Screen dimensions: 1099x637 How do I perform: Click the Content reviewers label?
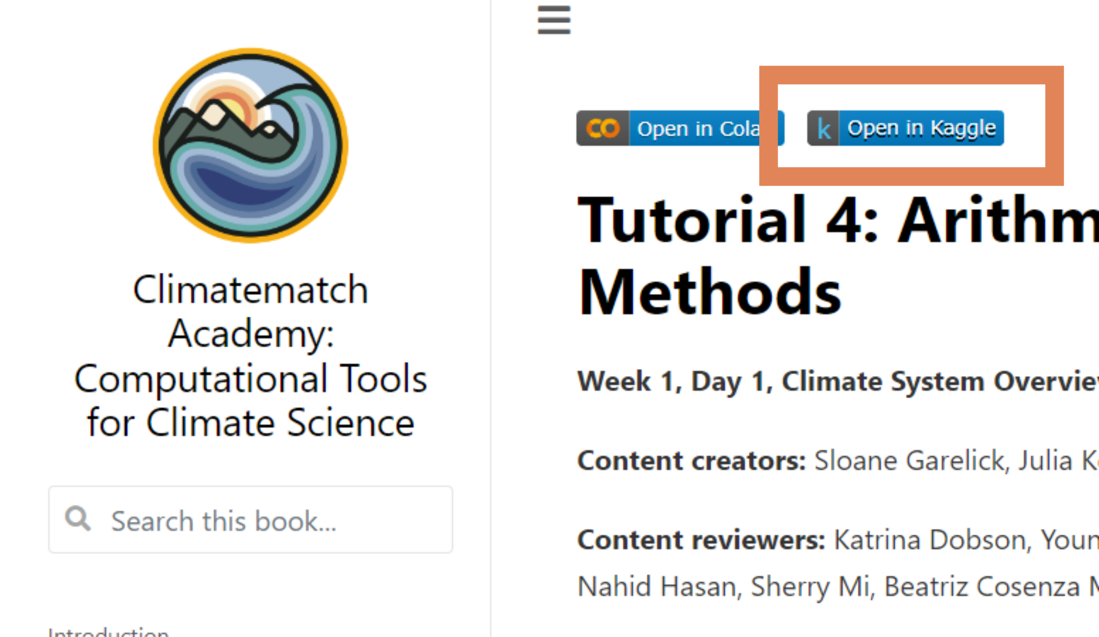tap(701, 540)
